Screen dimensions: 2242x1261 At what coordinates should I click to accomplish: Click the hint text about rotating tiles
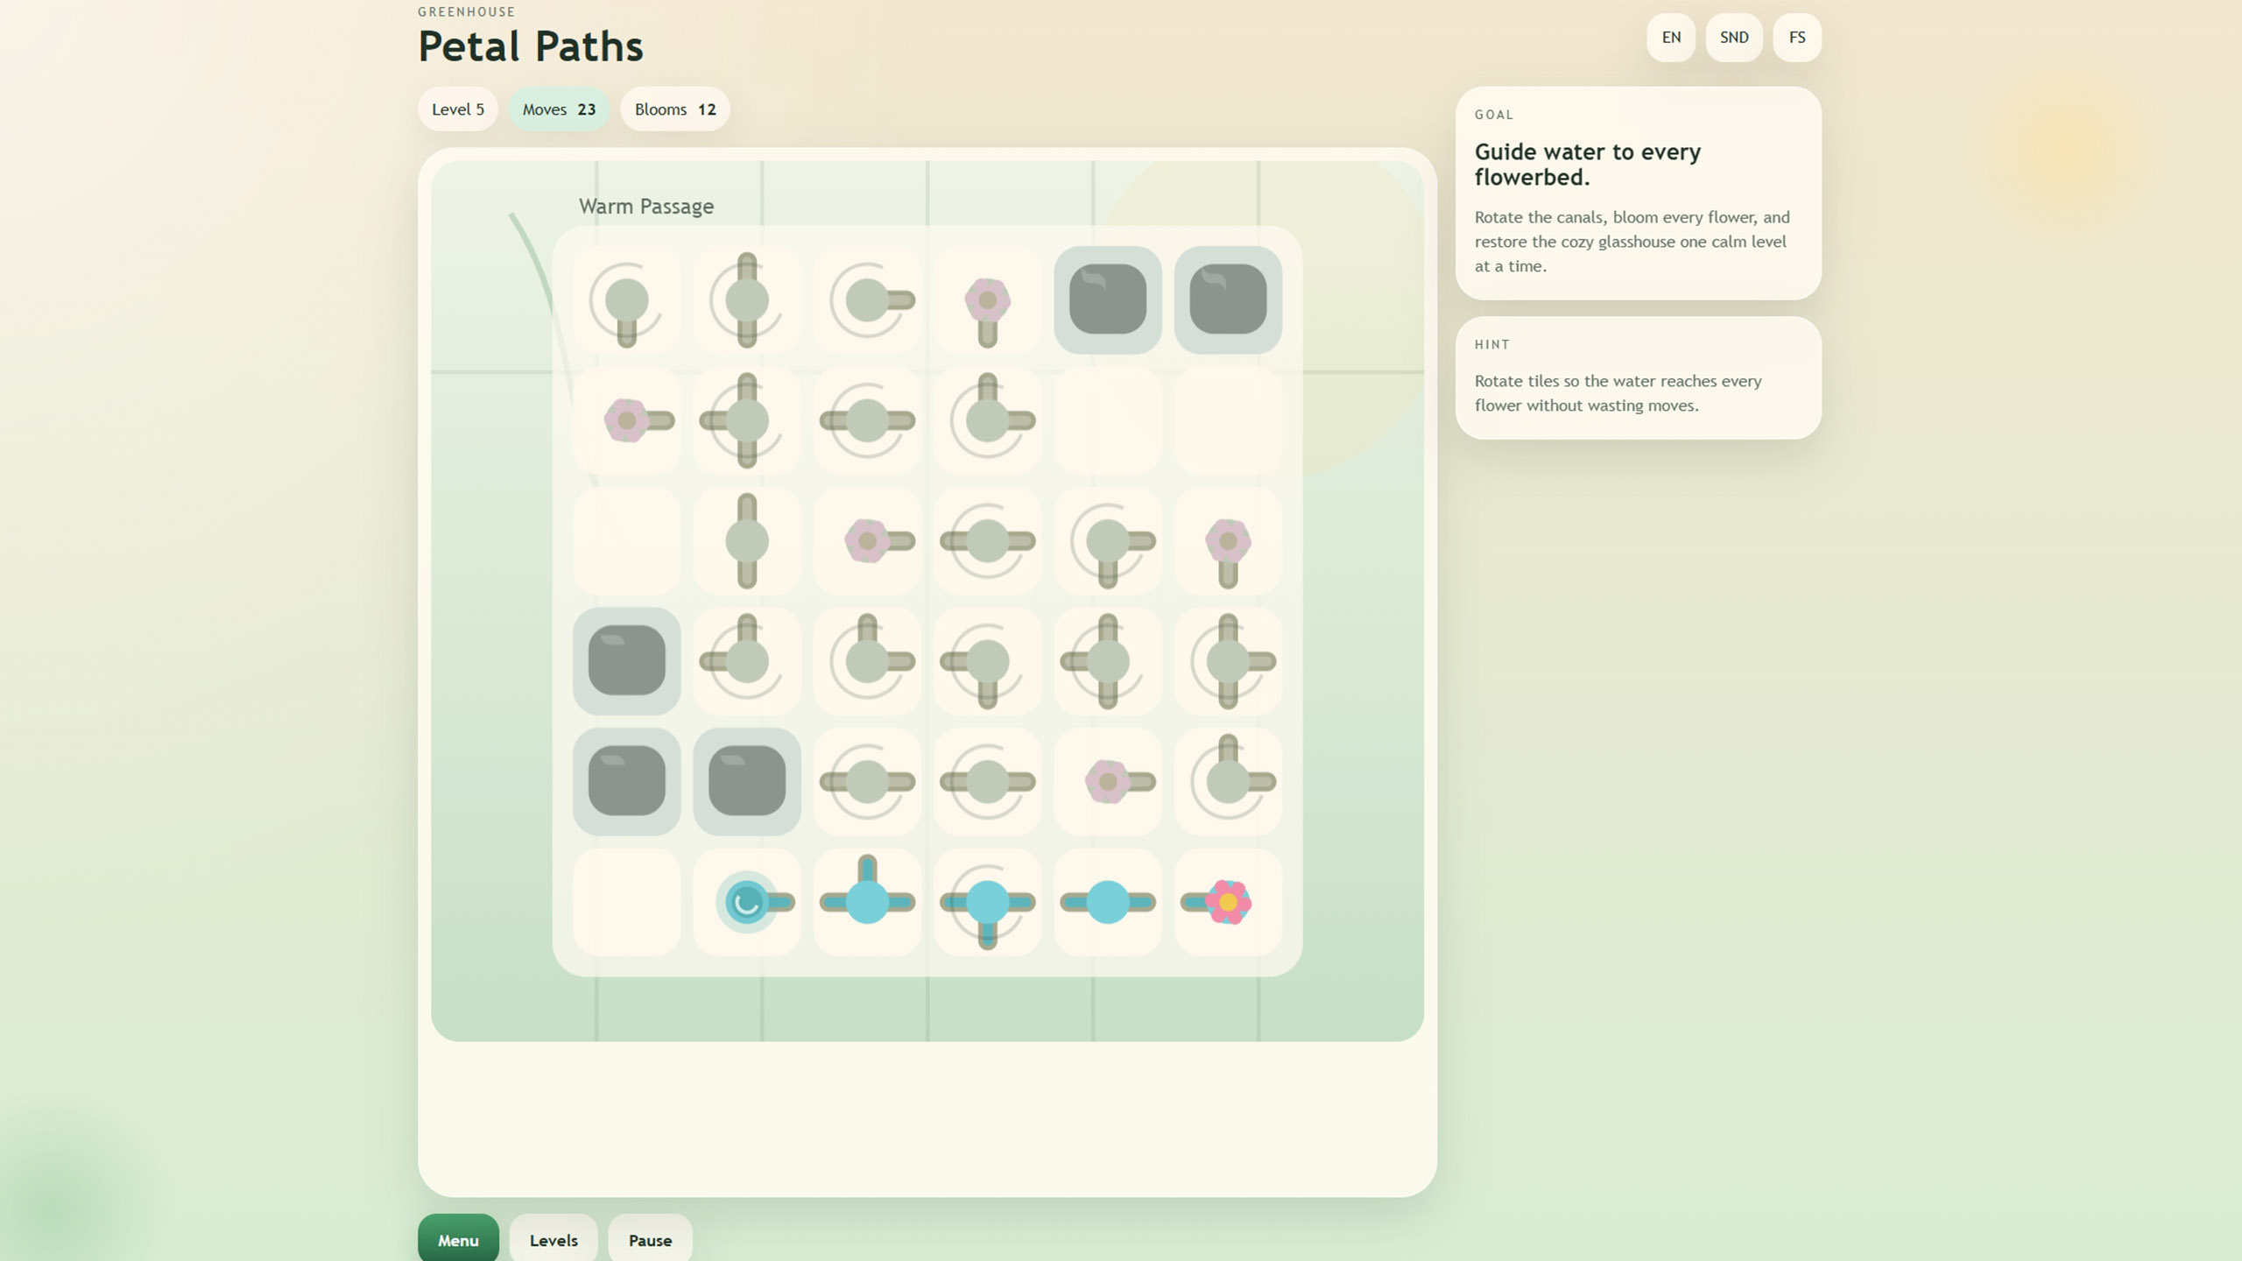(1618, 393)
